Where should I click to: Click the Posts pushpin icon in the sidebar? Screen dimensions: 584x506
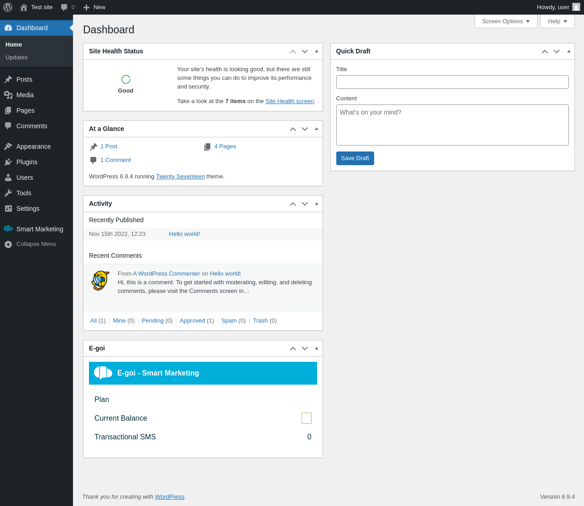[x=8, y=79]
